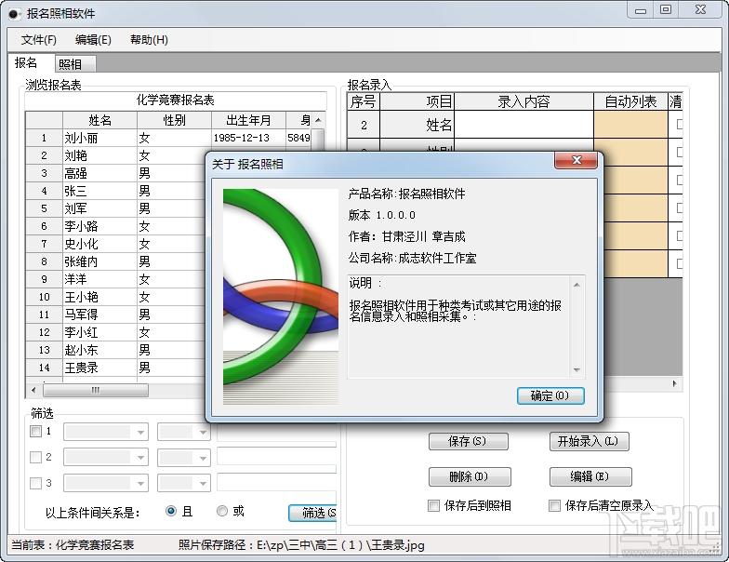Screen dimensions: 729x562
Task: Open the 文件(F) menu
Action: (x=39, y=40)
